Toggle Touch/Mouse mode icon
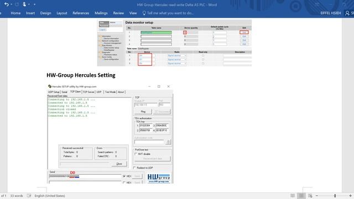354x199 pixels. pyautogui.click(x=24, y=4)
